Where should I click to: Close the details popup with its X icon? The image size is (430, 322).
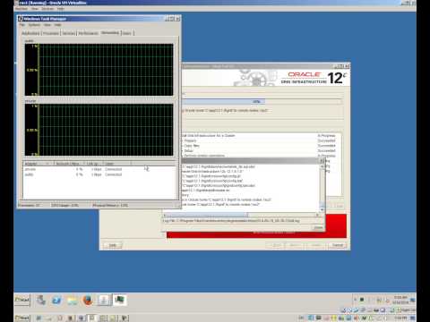pyautogui.click(x=322, y=161)
